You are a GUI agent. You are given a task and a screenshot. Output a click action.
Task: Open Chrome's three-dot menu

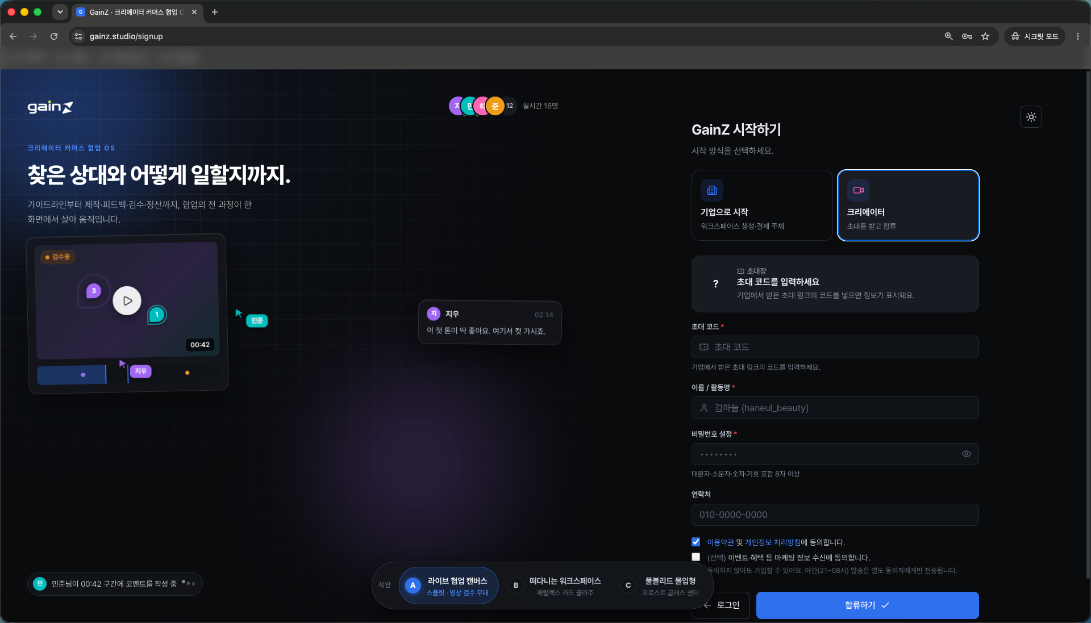coord(1077,36)
